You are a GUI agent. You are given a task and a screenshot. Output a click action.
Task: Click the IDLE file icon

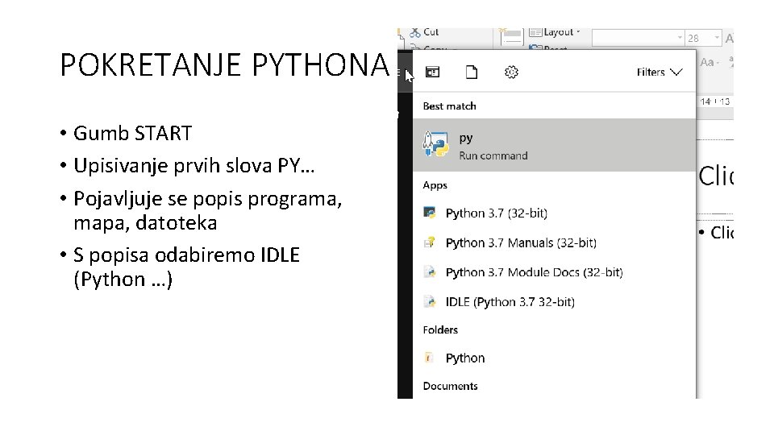[430, 301]
